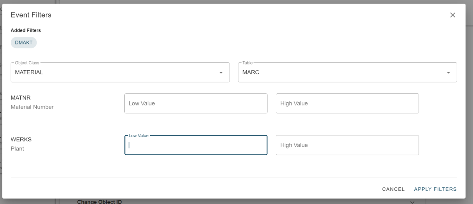Viewport: 473px width, 204px height.
Task: Click the Plant description text
Action: tap(17, 149)
